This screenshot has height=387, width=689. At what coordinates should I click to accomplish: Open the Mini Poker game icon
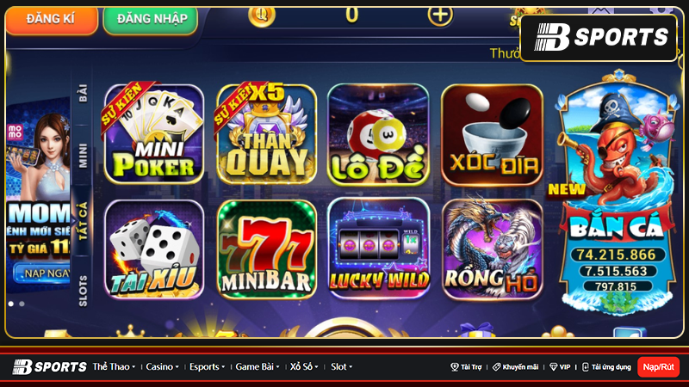coord(154,134)
